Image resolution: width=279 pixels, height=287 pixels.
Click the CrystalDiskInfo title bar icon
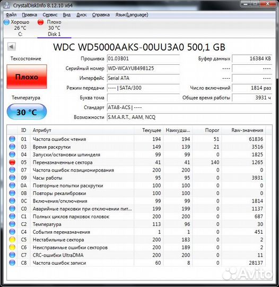tap(6, 5)
